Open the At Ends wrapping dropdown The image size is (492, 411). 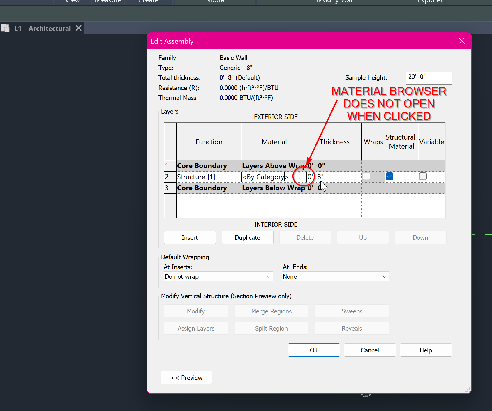(x=335, y=276)
